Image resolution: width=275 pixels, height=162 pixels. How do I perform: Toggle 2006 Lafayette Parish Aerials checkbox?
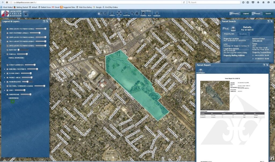click(7, 29)
